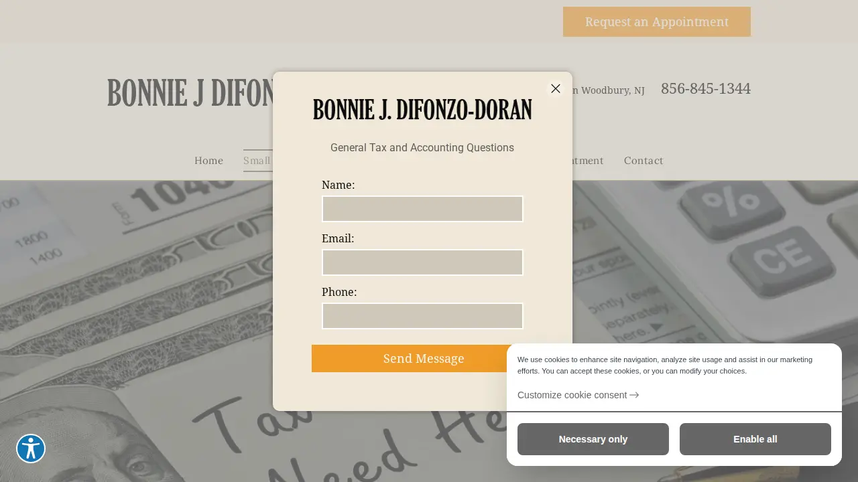
Task: Select the "General Tax and Accounting Questions" text
Action: click(422, 147)
